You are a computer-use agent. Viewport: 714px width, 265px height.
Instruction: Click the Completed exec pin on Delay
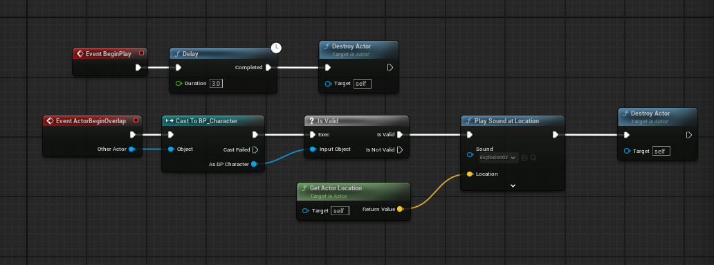point(268,67)
